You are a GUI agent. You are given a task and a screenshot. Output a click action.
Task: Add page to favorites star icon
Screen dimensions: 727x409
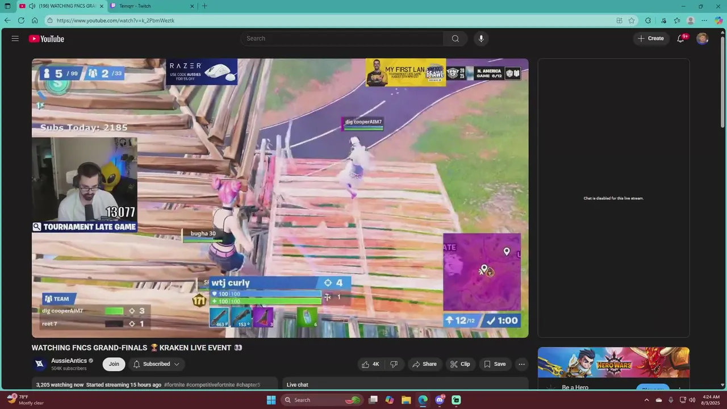632,20
